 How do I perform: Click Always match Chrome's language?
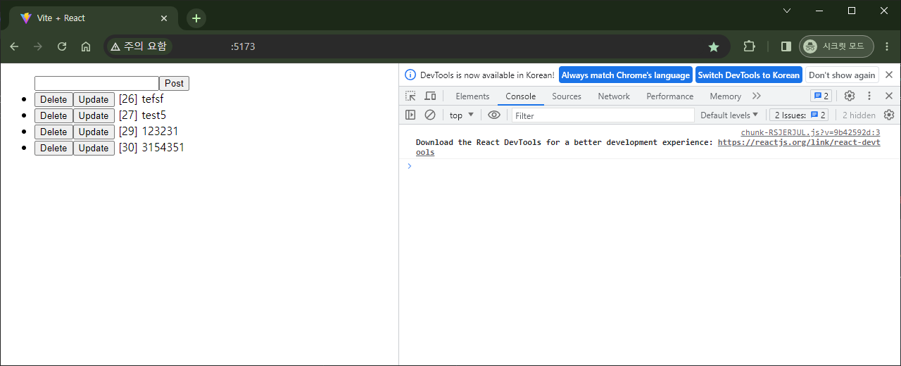pos(626,75)
